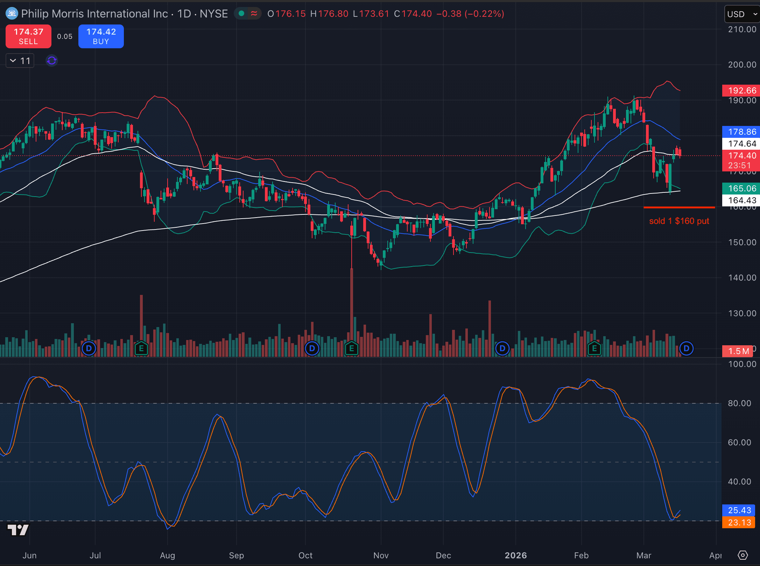Click the 1D timeframe in the chart legend

click(x=185, y=14)
